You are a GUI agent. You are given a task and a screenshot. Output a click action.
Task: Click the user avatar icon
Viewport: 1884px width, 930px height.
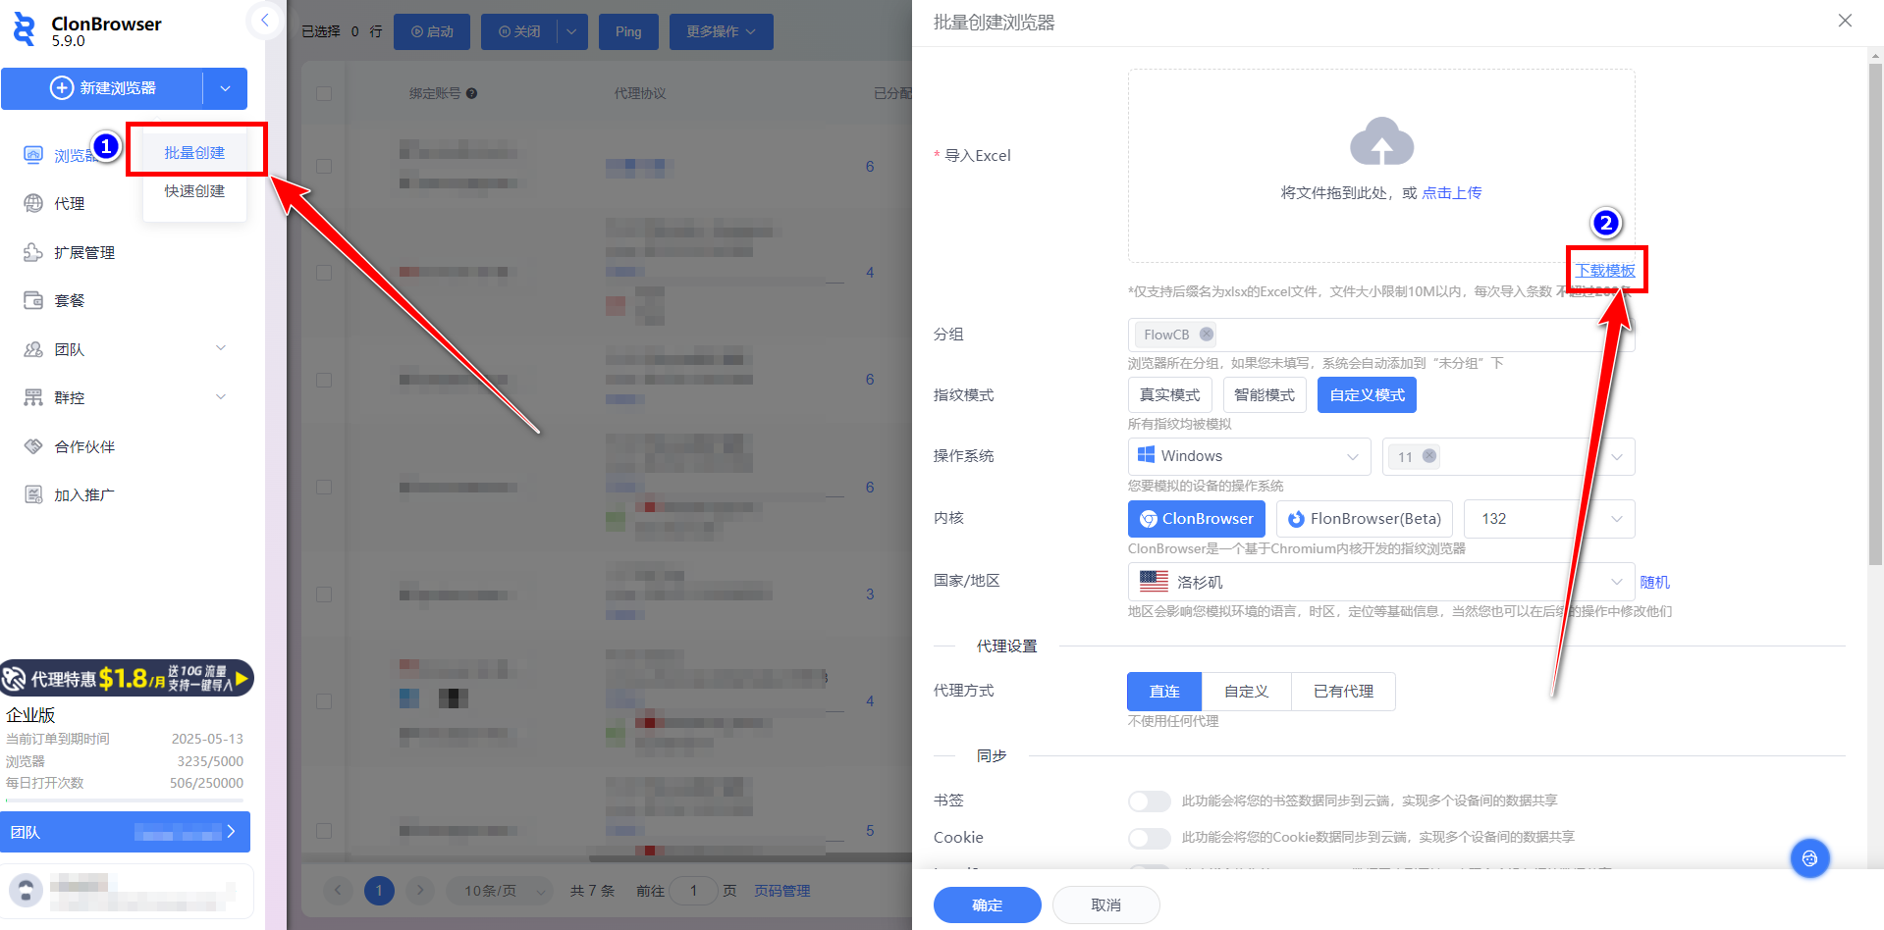(27, 890)
